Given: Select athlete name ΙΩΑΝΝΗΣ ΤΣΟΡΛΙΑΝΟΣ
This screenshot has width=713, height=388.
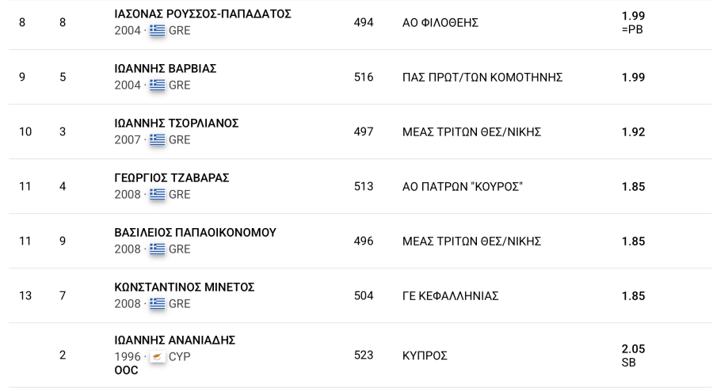Looking at the screenshot, I should pyautogui.click(x=177, y=123).
